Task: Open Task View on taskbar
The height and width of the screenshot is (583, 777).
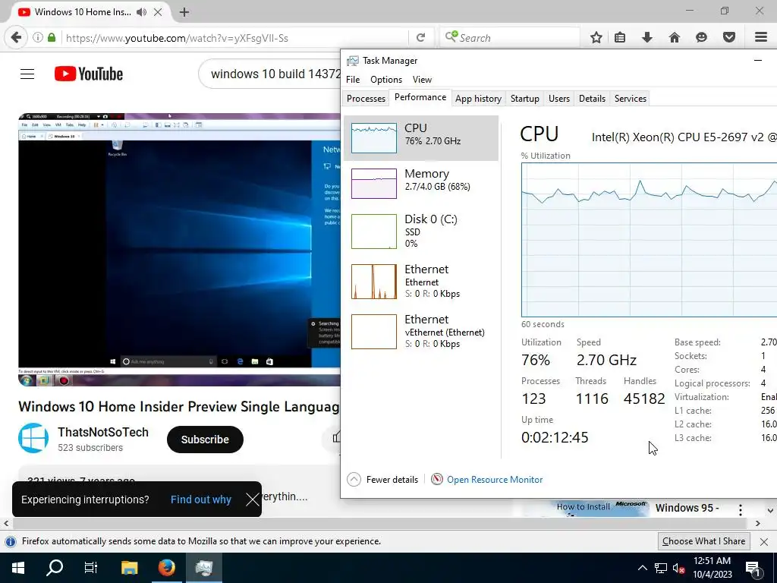Action: (91, 568)
